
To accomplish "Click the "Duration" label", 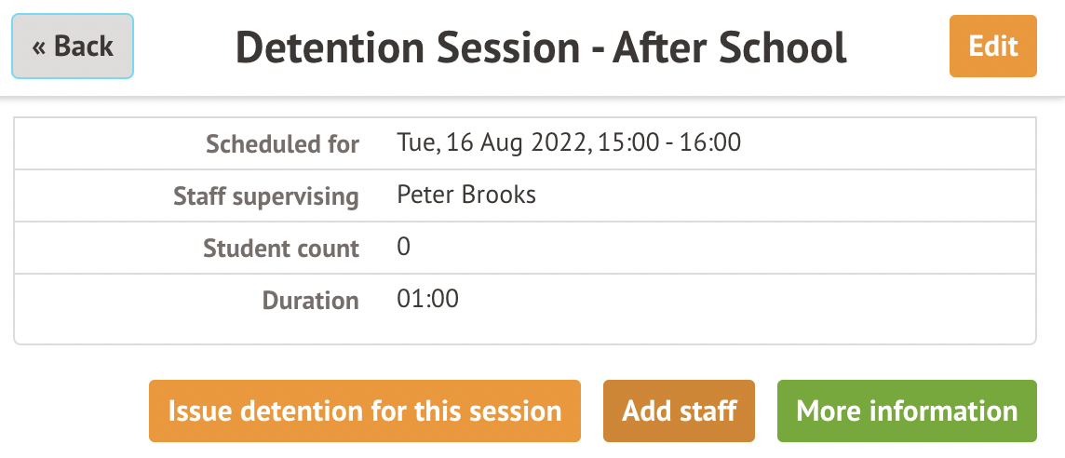I will point(310,301).
